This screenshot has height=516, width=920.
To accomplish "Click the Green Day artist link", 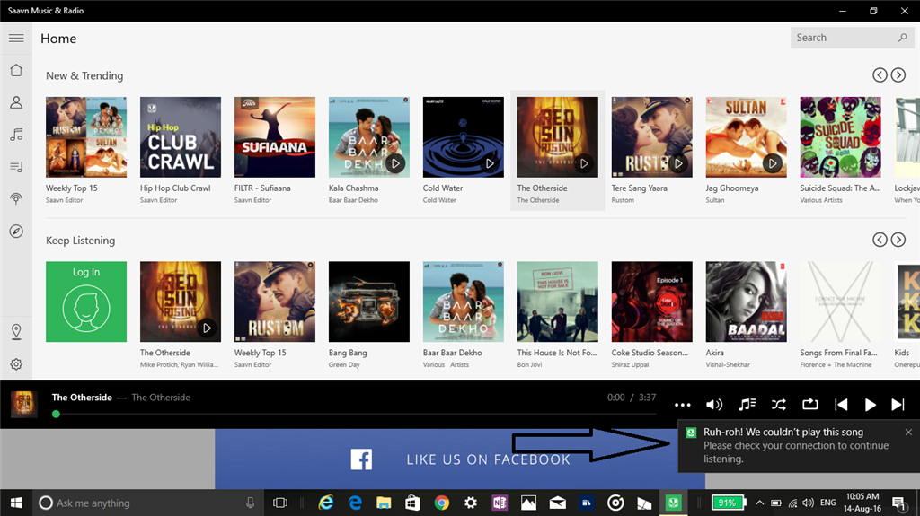I will pyautogui.click(x=344, y=364).
